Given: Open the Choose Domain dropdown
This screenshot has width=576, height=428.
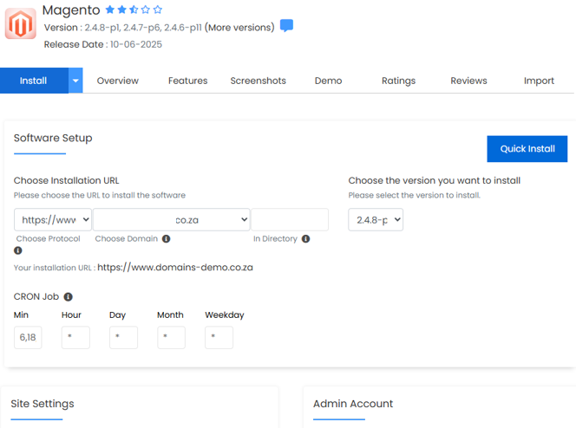Looking at the screenshot, I should click(x=171, y=220).
